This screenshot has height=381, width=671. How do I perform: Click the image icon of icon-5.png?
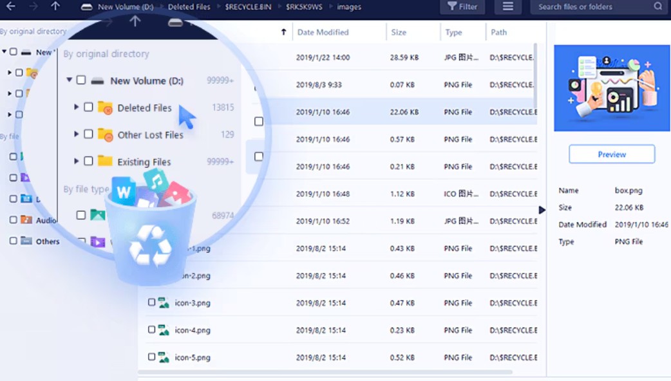tap(164, 357)
